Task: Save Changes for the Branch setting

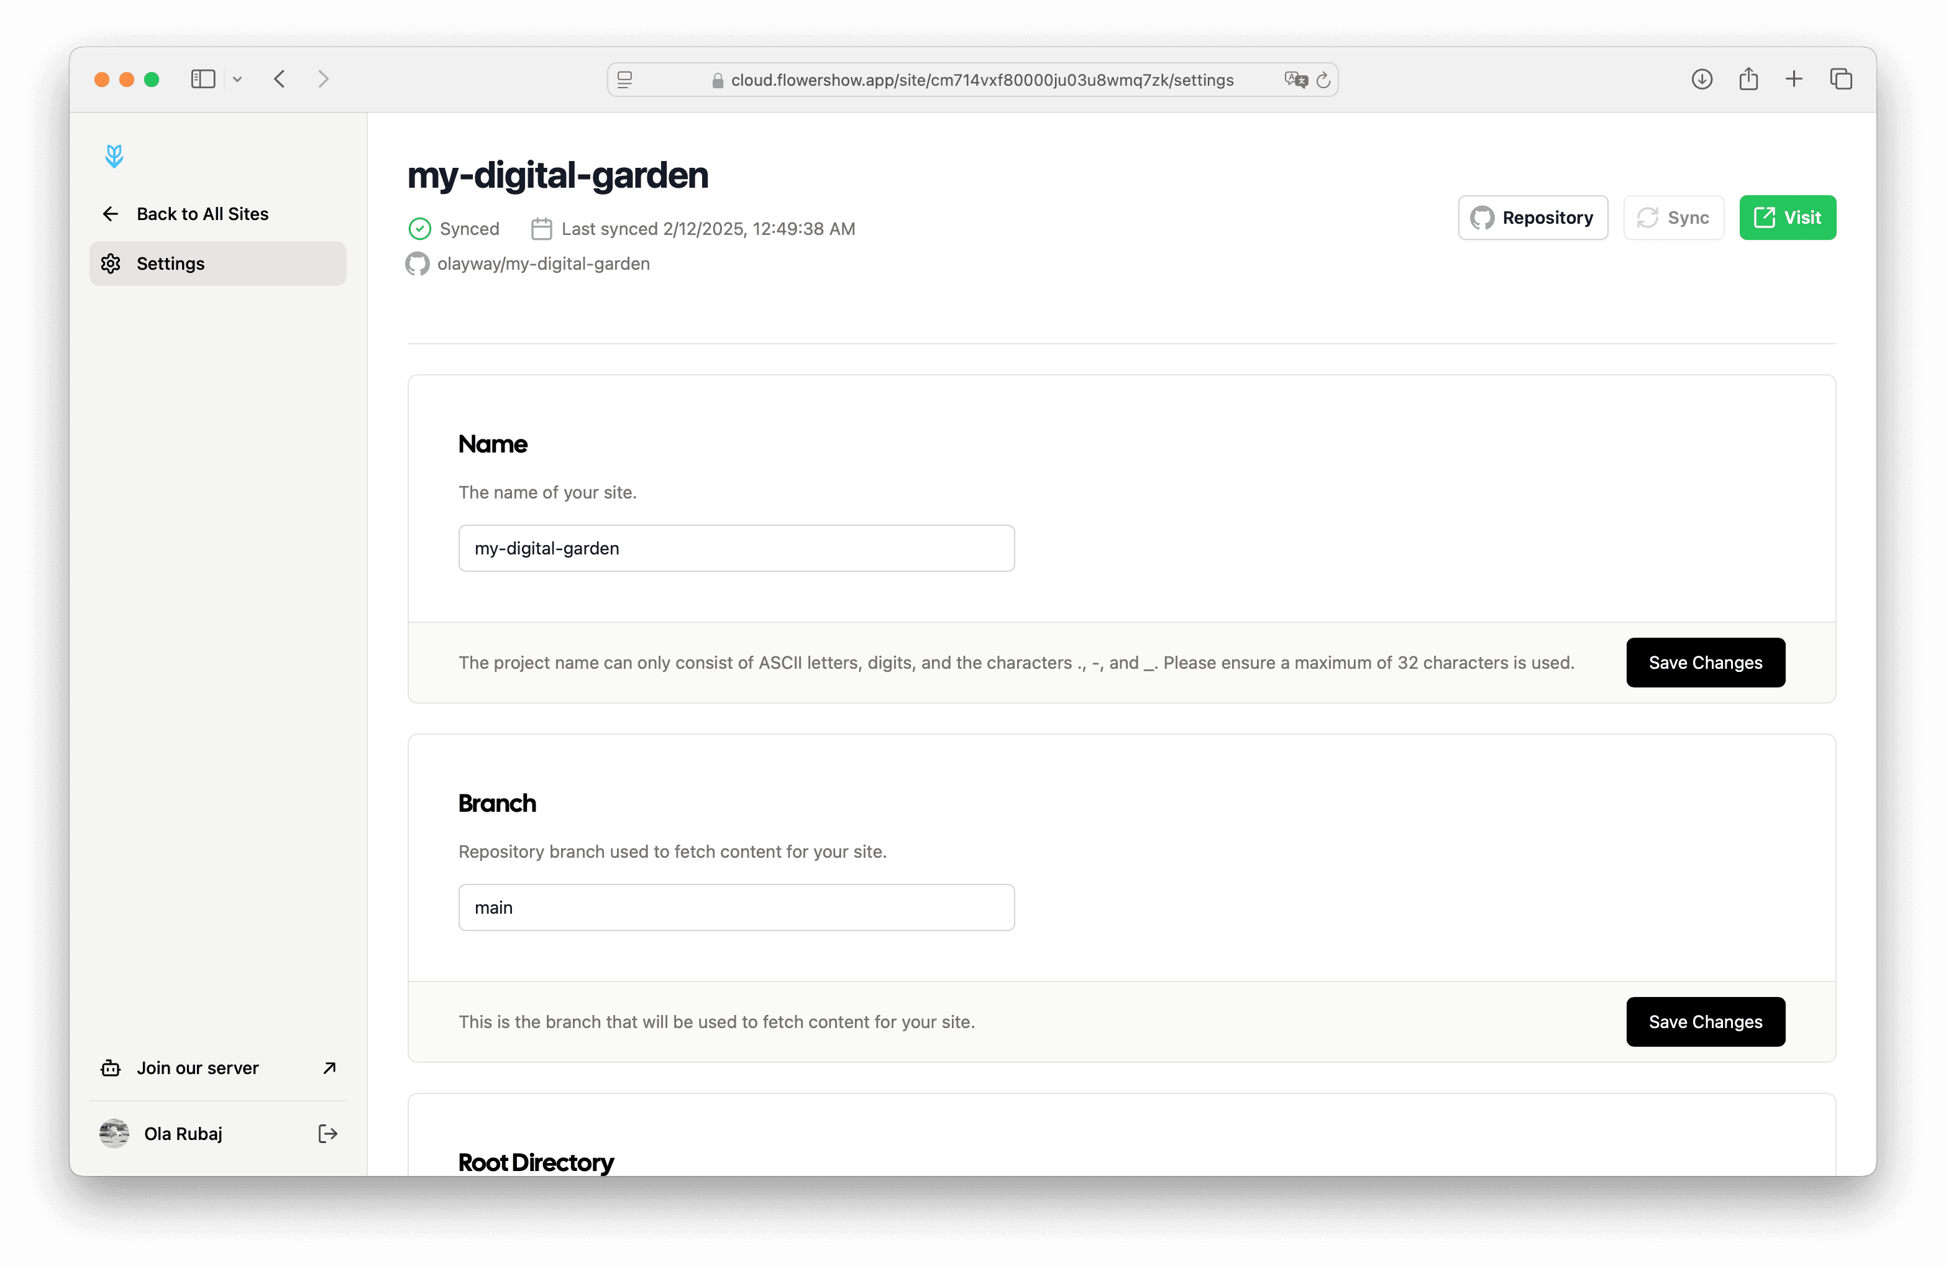Action: click(1706, 1022)
